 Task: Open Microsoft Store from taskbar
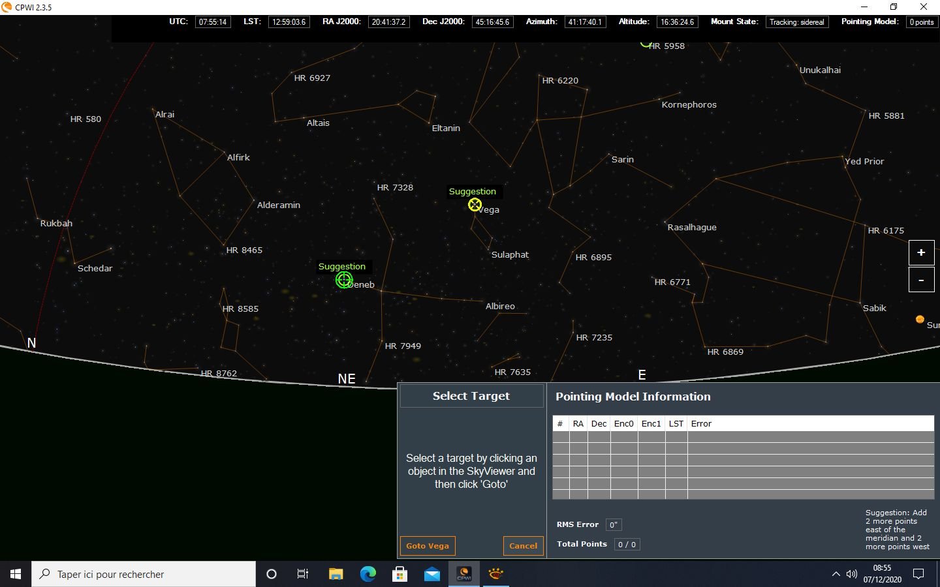tap(399, 574)
